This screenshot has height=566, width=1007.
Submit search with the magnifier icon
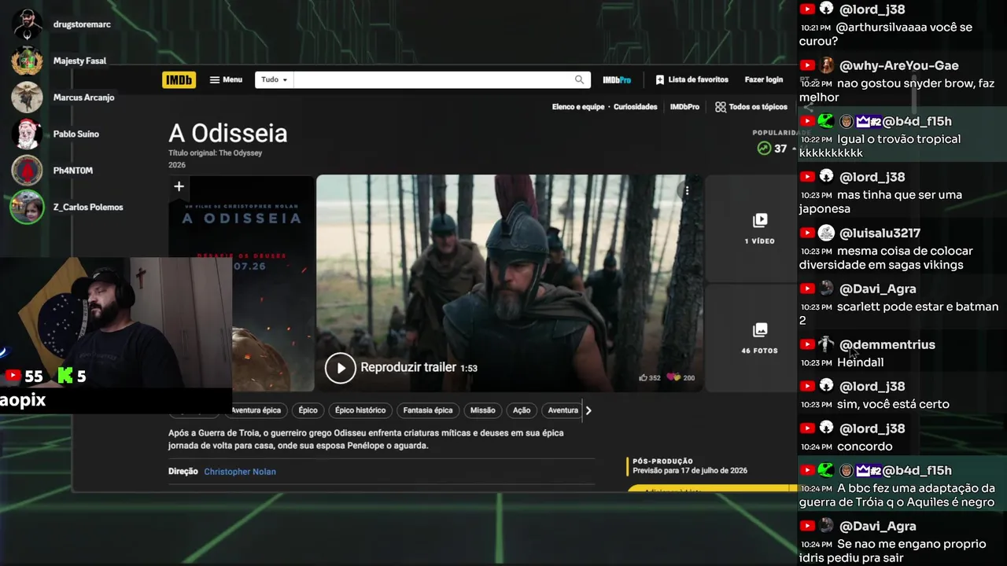[x=580, y=79]
